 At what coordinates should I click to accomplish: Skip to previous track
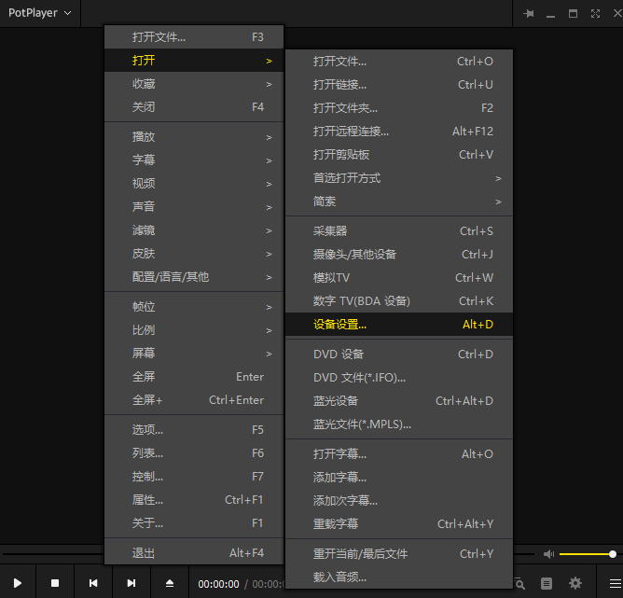coord(93,583)
